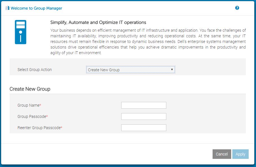The height and width of the screenshot is (167, 256).
Task: Click the Welcome to Group Manager title
Action: [36, 8]
